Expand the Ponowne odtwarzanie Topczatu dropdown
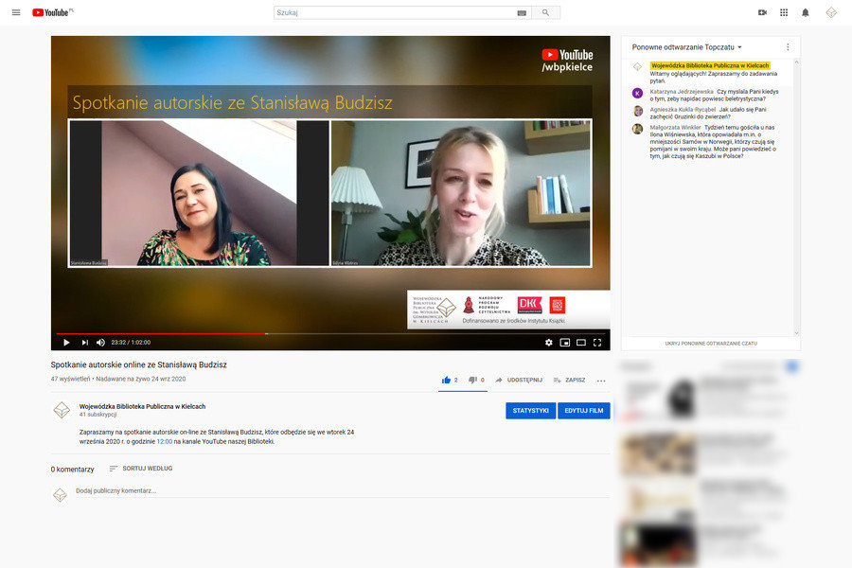 [687, 46]
